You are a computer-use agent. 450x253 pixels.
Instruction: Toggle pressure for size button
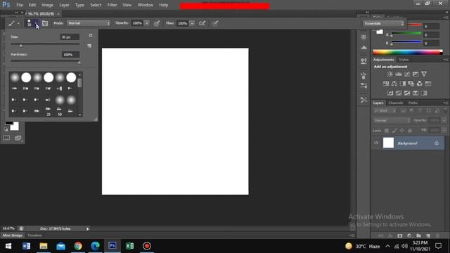[215, 23]
